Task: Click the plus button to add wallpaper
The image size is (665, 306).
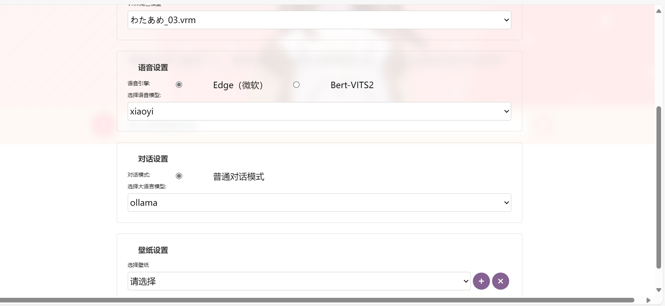Action: pos(481,281)
